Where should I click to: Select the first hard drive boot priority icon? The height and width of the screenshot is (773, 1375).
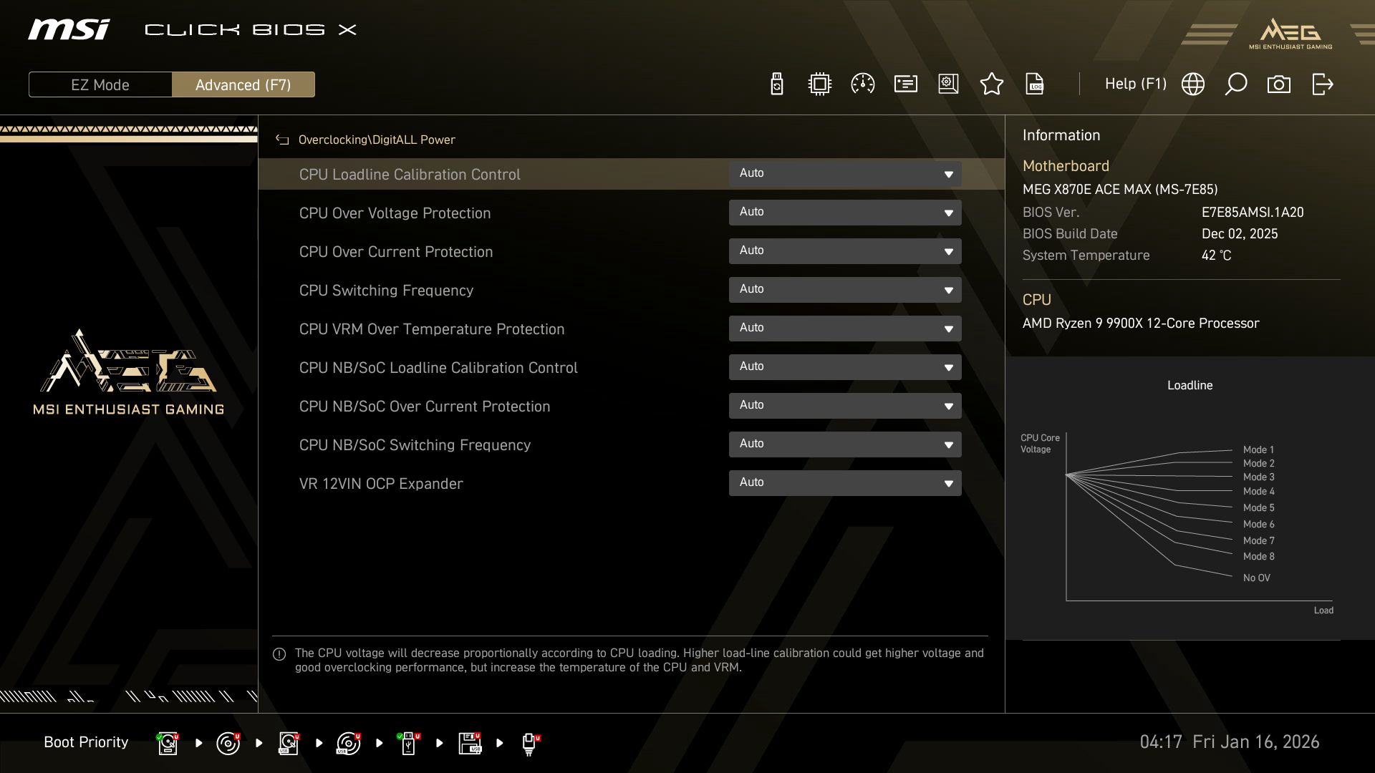(168, 742)
